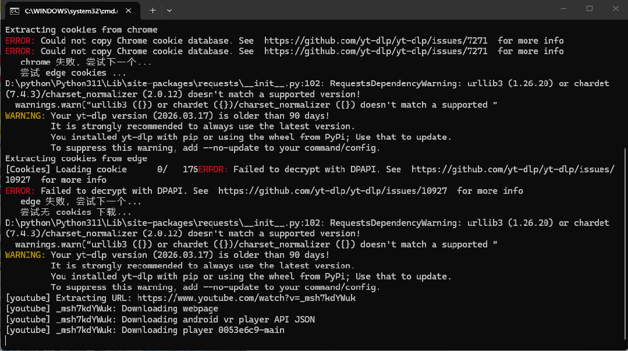
Task: Minimize the terminal window
Action: coord(563,8)
